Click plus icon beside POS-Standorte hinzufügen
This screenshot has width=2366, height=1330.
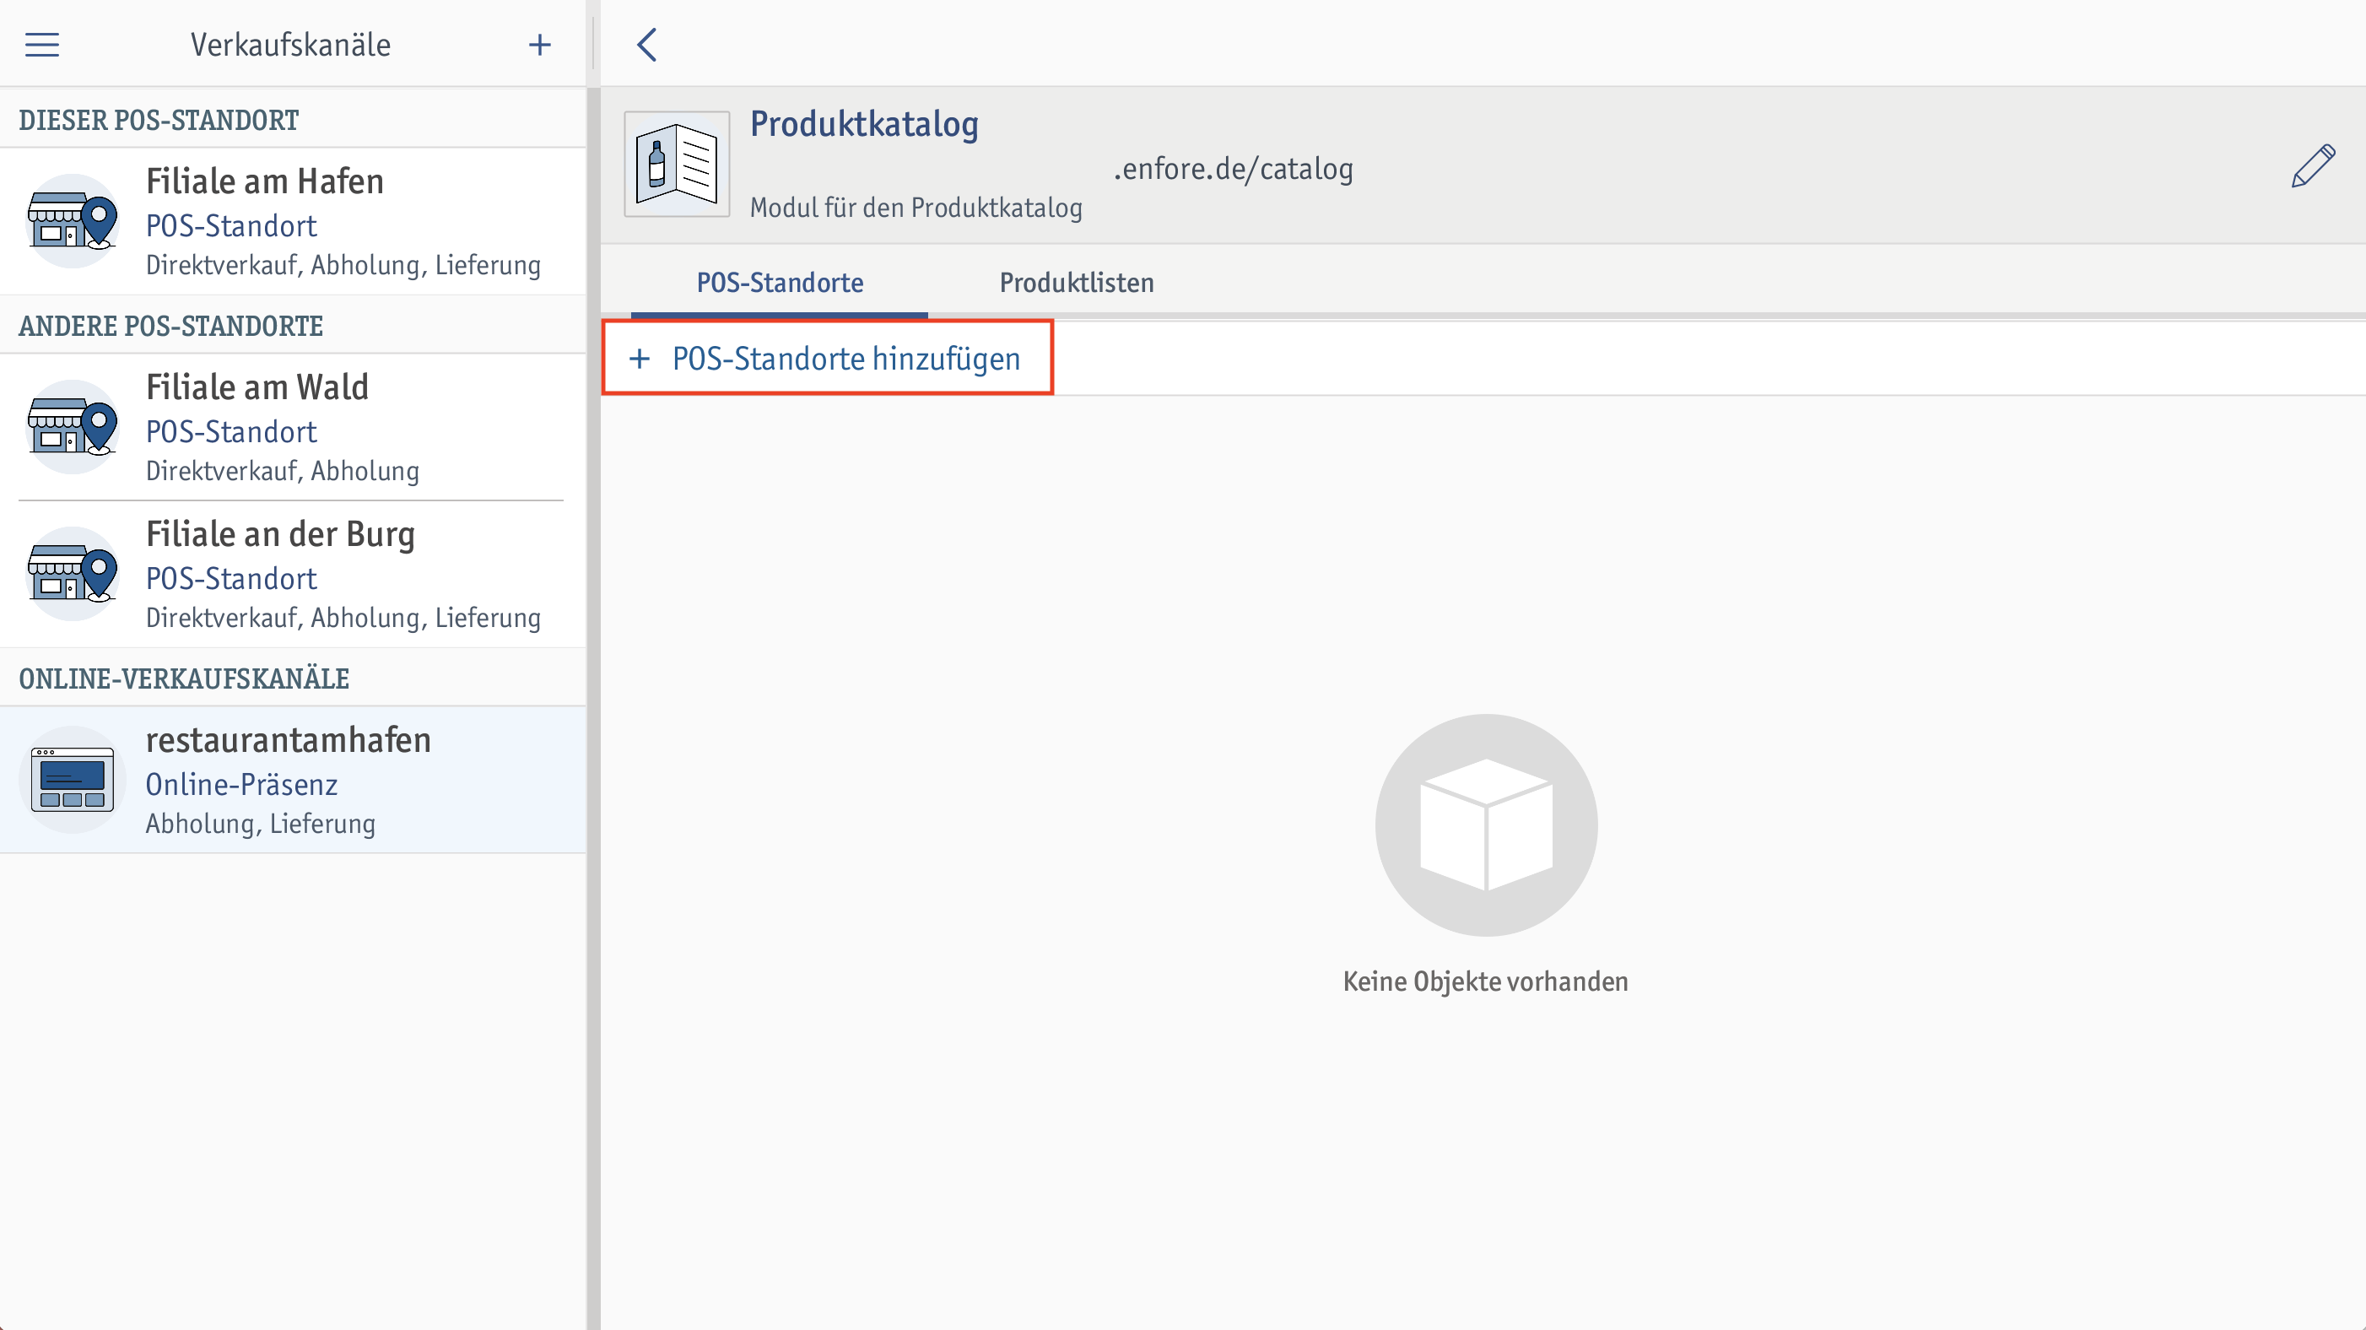(x=640, y=358)
